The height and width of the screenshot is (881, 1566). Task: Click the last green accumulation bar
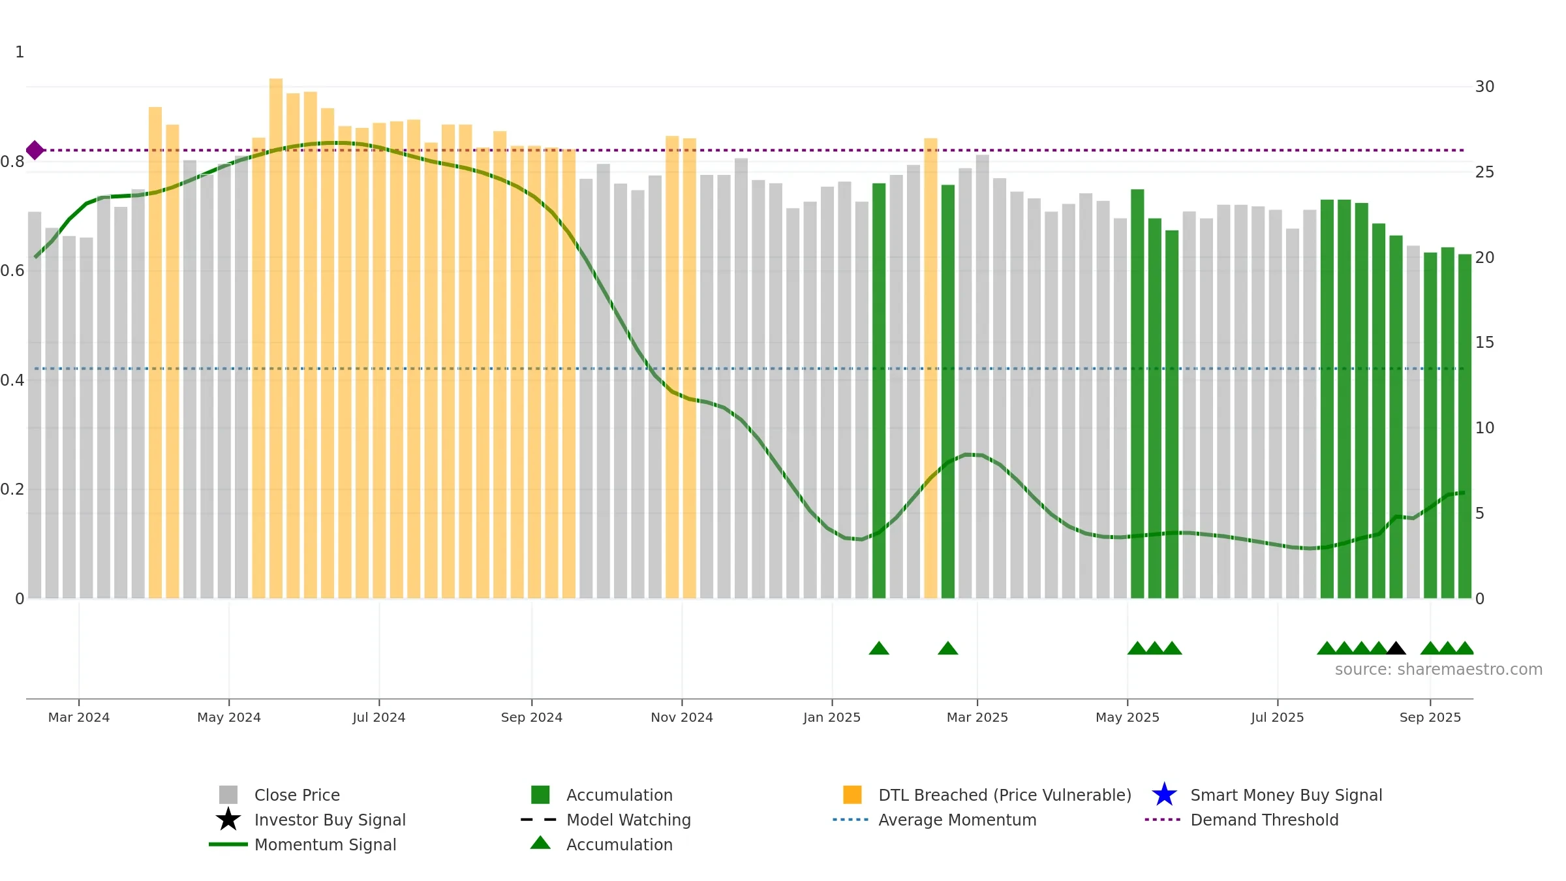pos(1465,426)
